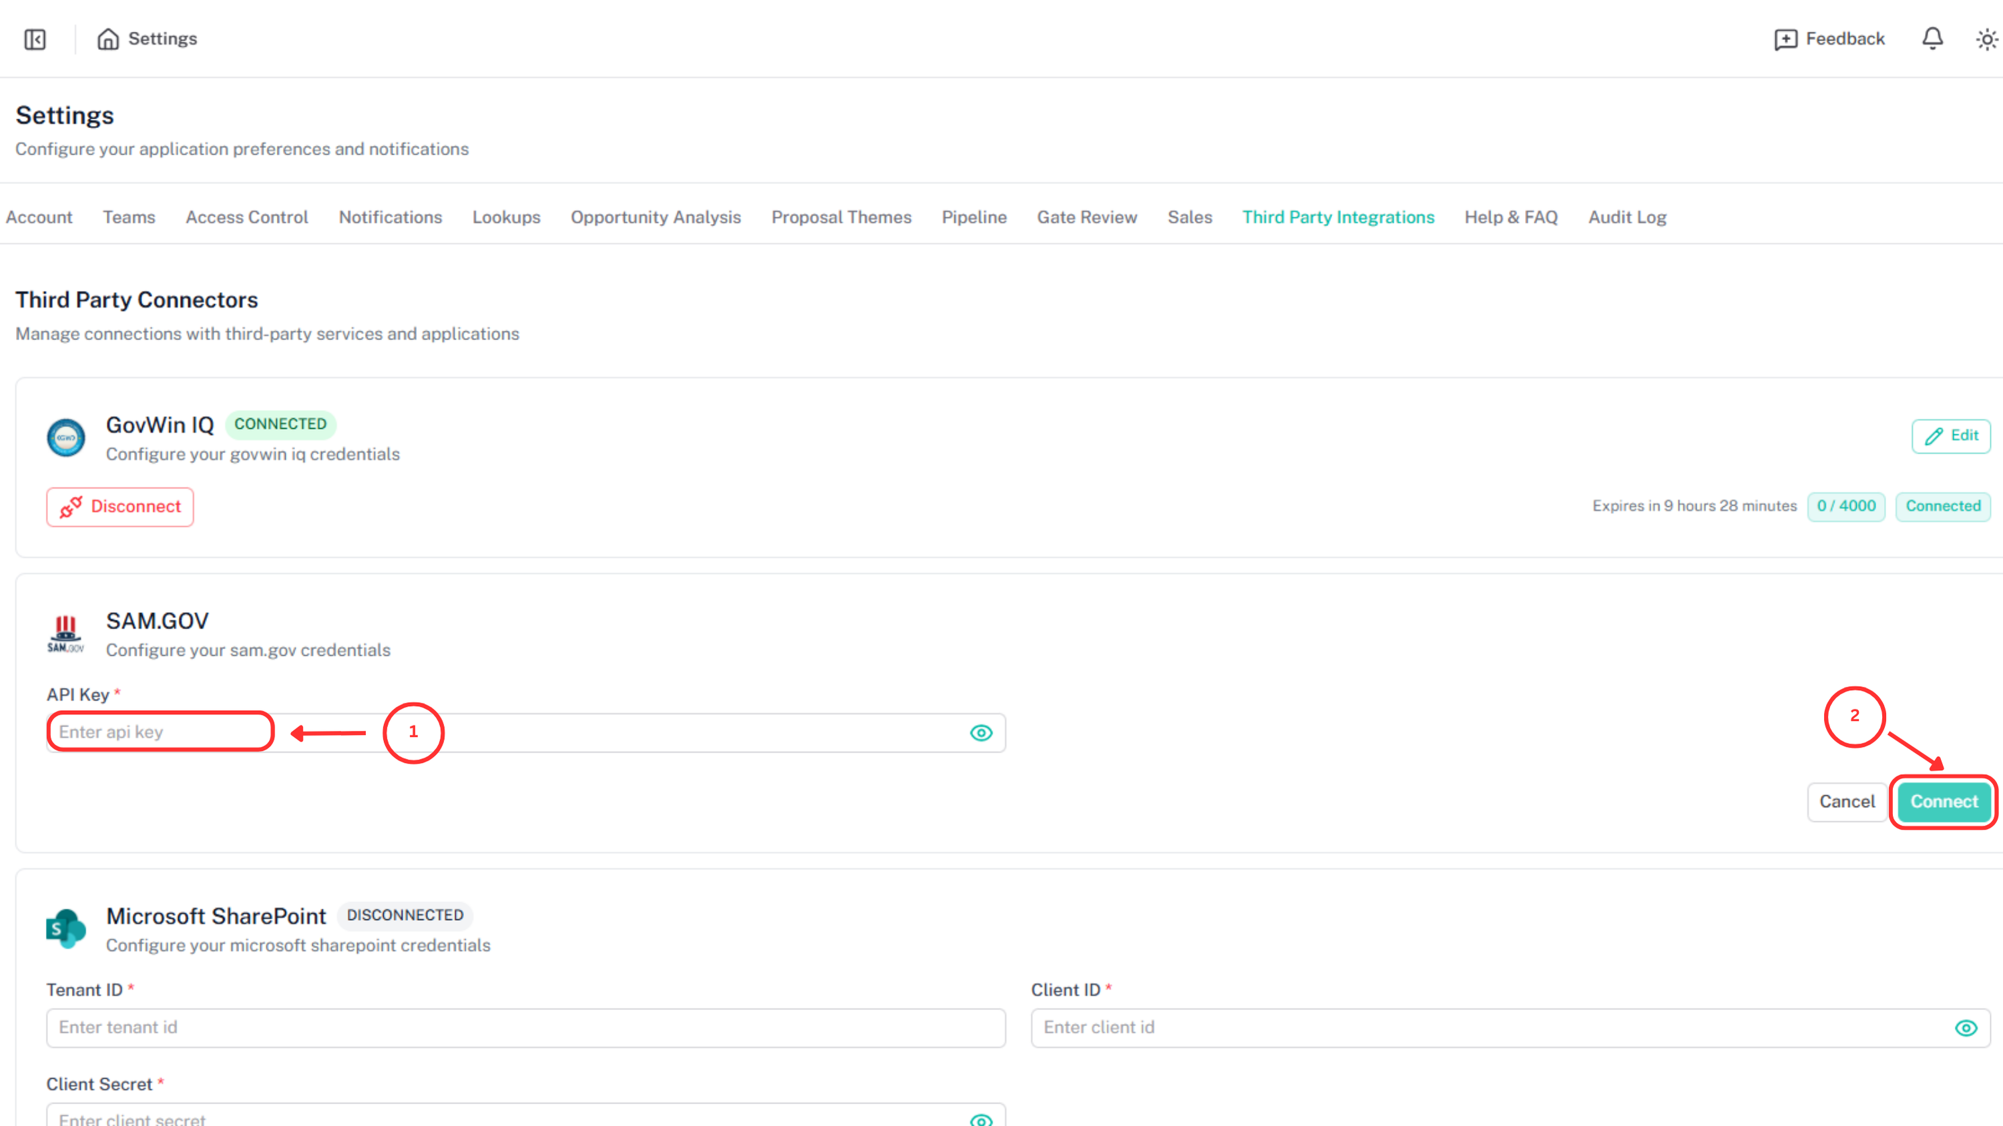2003x1126 pixels.
Task: Focus the Tenant ID input field
Action: click(525, 1028)
